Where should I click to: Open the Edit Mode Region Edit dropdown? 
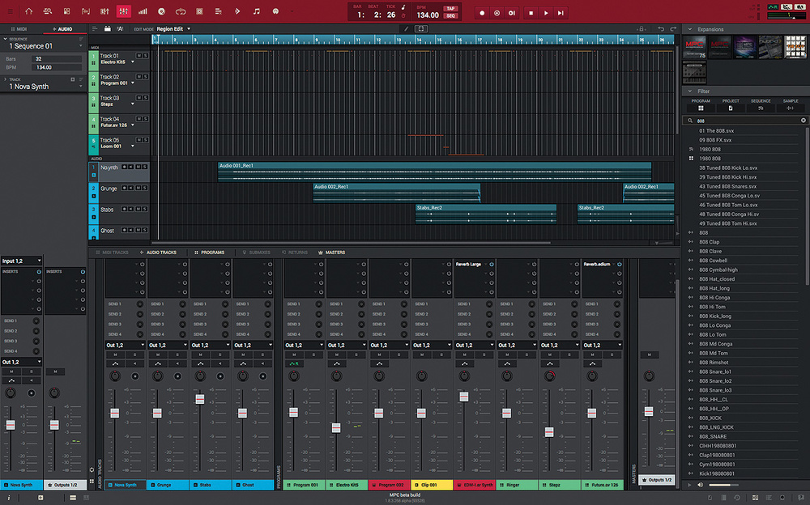tap(174, 29)
